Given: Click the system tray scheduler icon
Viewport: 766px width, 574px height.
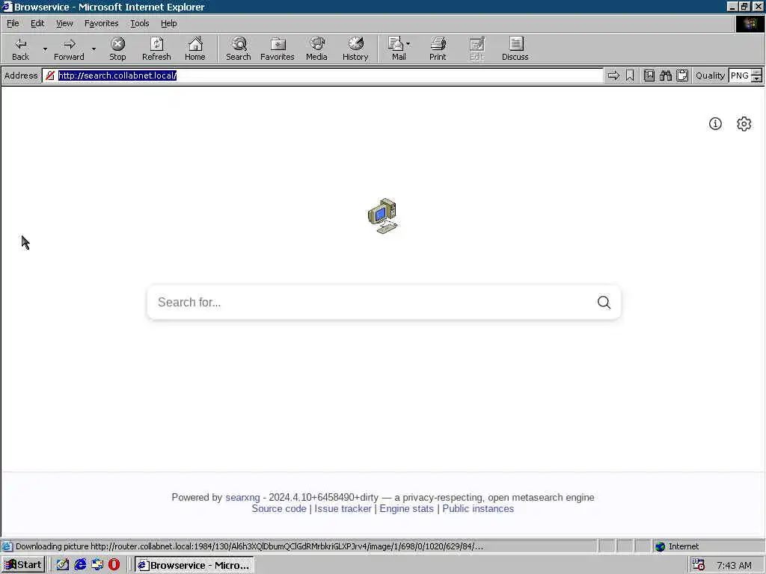Looking at the screenshot, I should pyautogui.click(x=698, y=565).
